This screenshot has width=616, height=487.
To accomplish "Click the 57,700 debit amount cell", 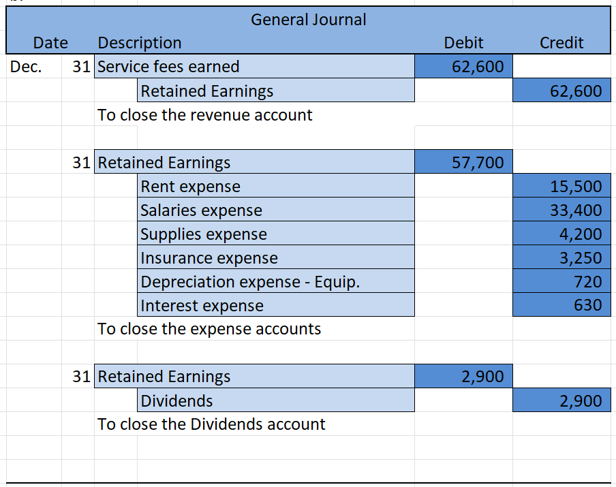I will [x=463, y=162].
